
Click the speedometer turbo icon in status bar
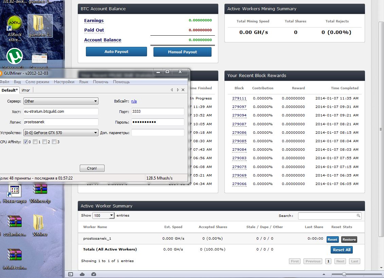[x=94, y=274]
